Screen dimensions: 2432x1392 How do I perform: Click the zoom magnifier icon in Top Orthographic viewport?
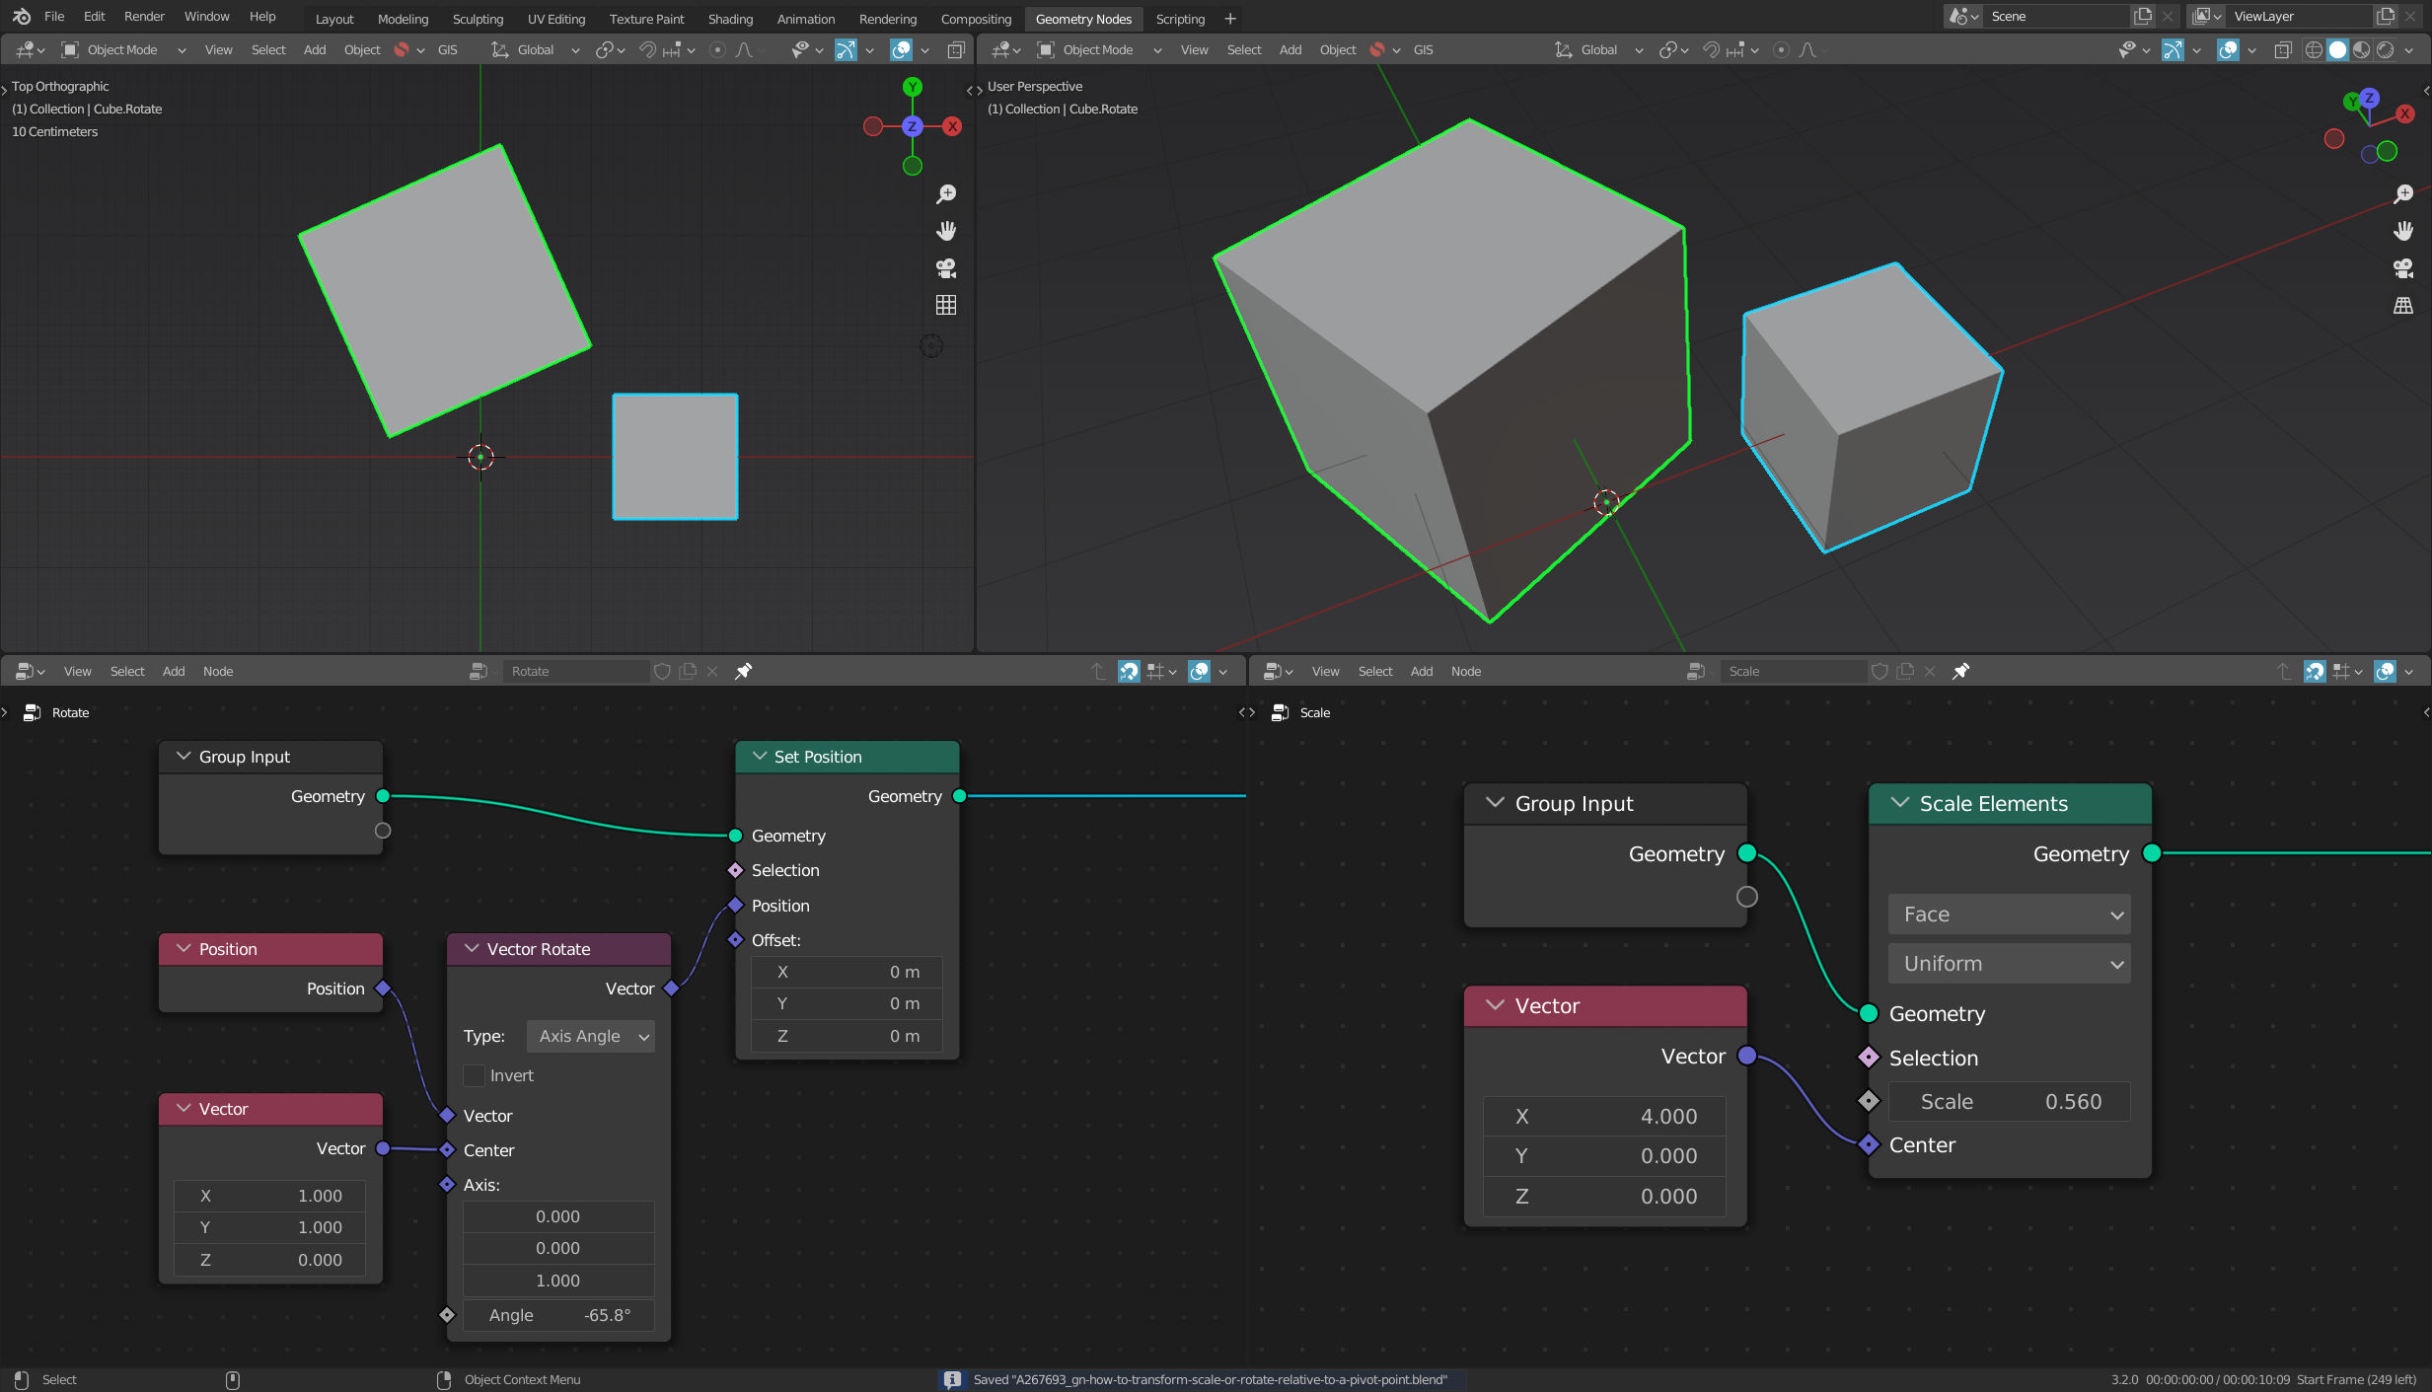click(946, 193)
